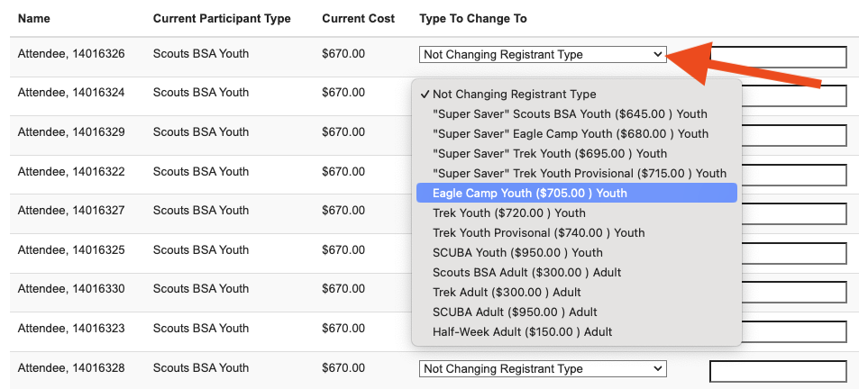Click text field in Attendee 14016326 row
The width and height of the screenshot is (859, 389).
click(x=778, y=58)
